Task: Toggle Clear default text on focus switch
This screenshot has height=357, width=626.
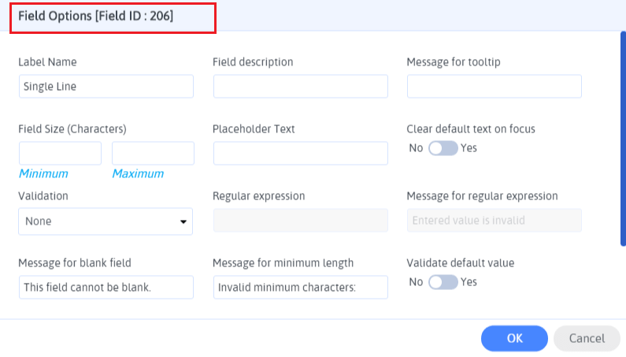Action: click(443, 148)
